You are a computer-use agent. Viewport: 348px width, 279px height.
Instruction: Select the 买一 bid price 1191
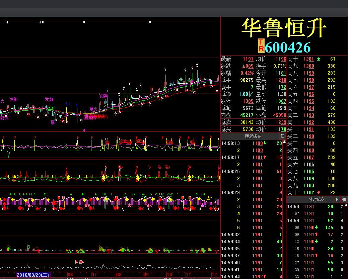(x=309, y=129)
